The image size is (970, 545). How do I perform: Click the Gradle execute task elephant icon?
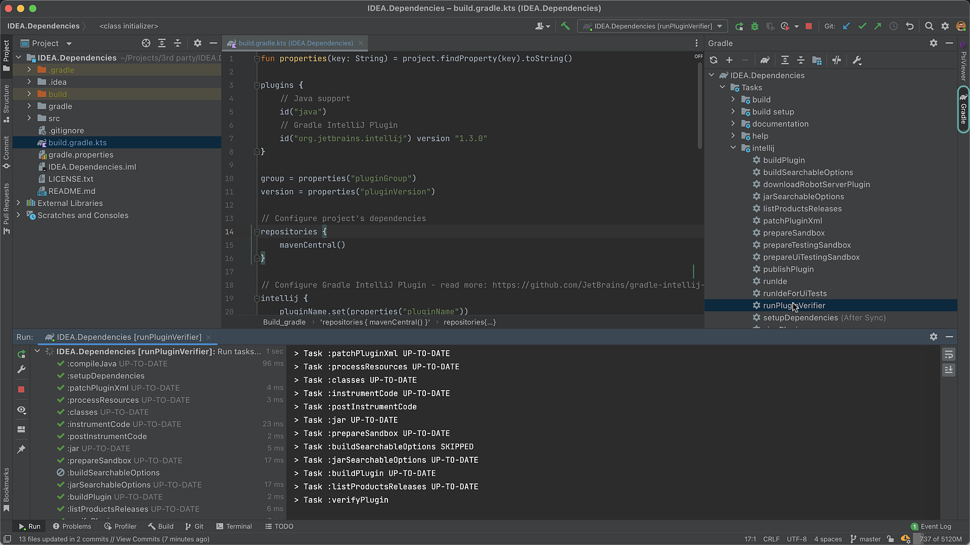tap(765, 60)
